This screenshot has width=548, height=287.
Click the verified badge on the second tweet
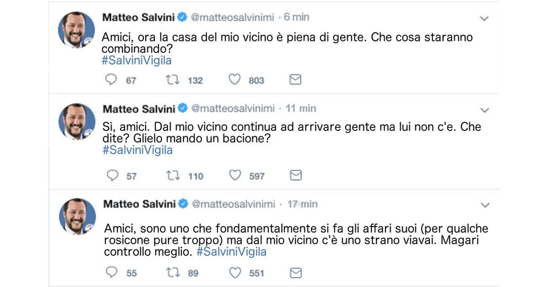point(182,108)
